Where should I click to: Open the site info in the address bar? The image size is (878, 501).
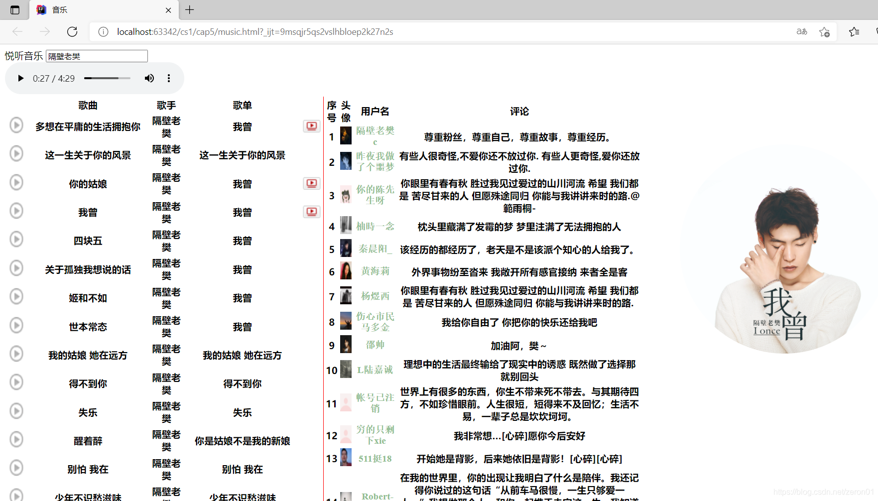pos(103,31)
